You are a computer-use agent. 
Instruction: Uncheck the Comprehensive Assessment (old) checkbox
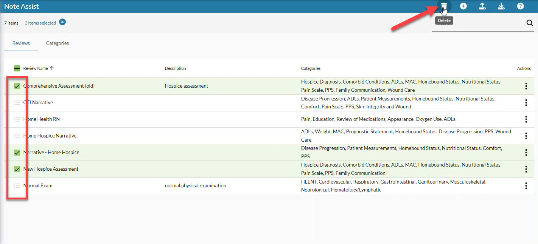pyautogui.click(x=17, y=86)
